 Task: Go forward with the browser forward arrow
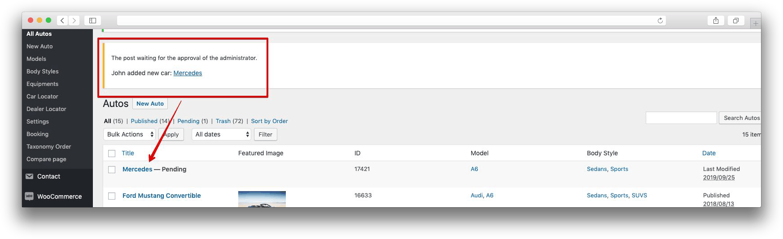click(74, 21)
